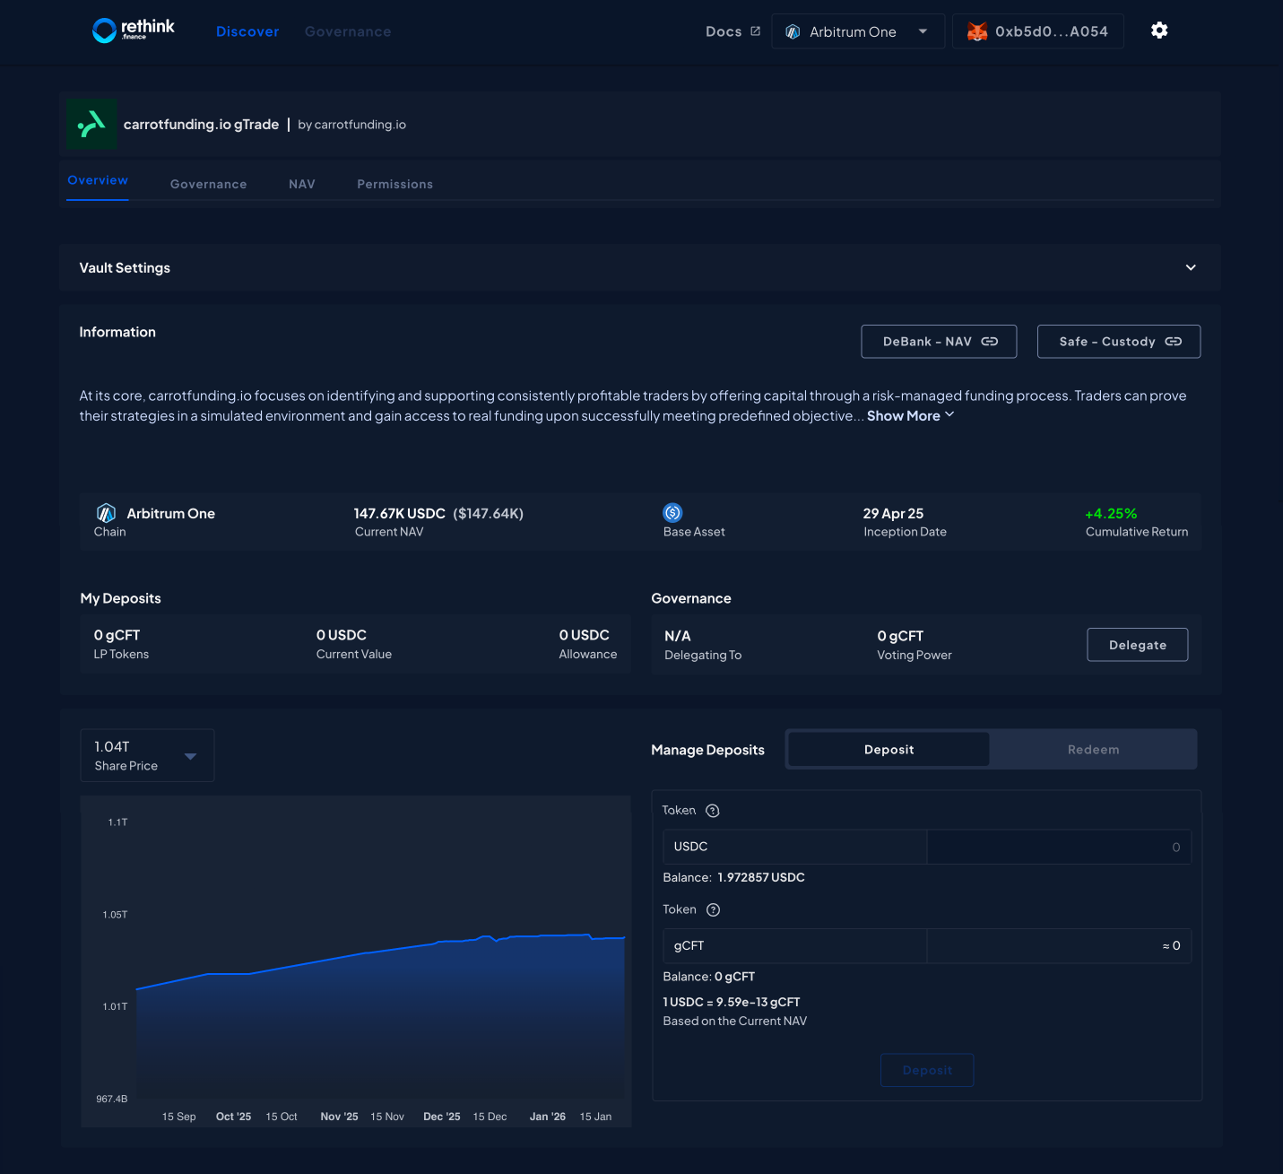Expand description with Show More

(x=910, y=415)
